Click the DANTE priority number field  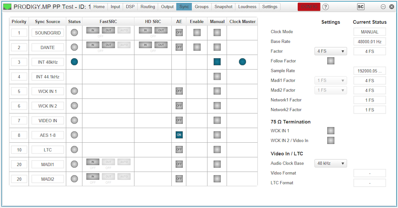[19, 47]
